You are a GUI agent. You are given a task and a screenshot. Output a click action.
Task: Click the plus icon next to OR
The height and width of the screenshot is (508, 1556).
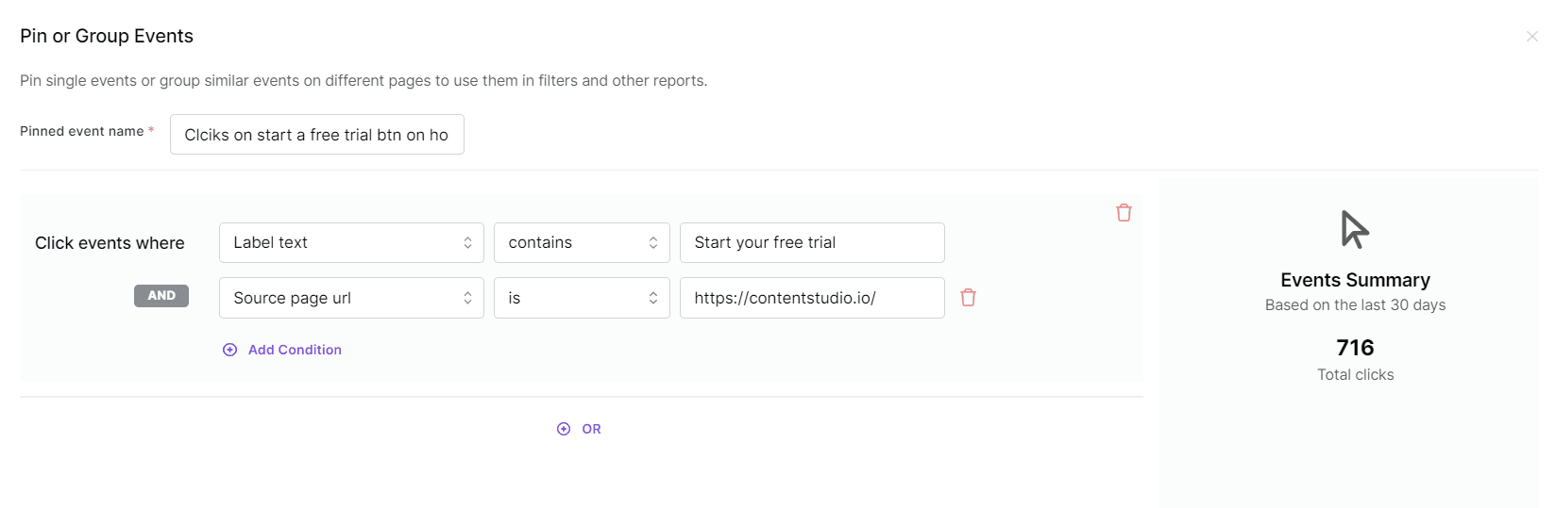coord(564,429)
